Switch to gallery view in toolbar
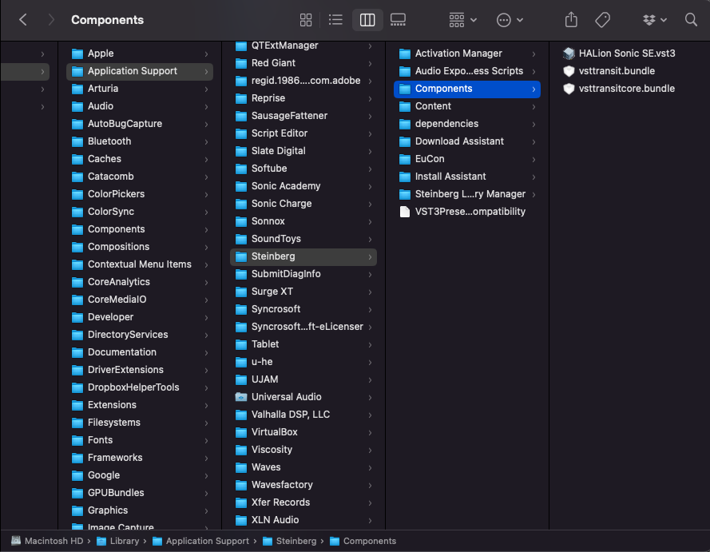The width and height of the screenshot is (710, 552). pyautogui.click(x=398, y=20)
